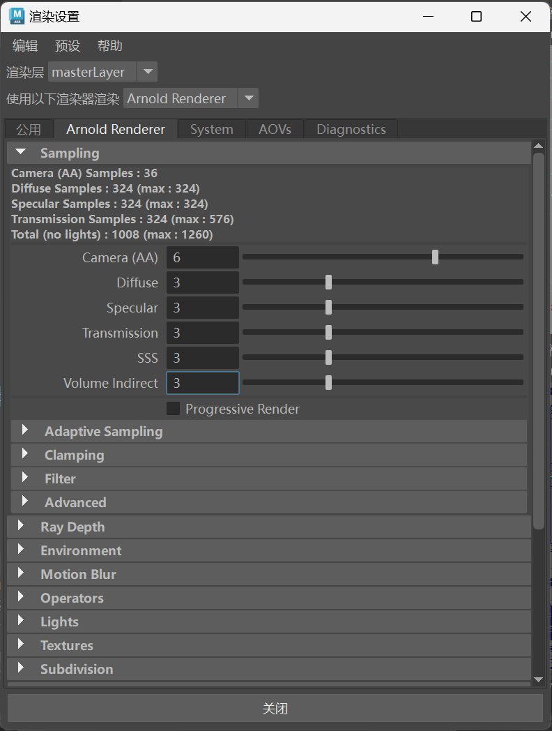Expand the Clamping section
Viewport: 552px width, 731px height.
(269, 455)
